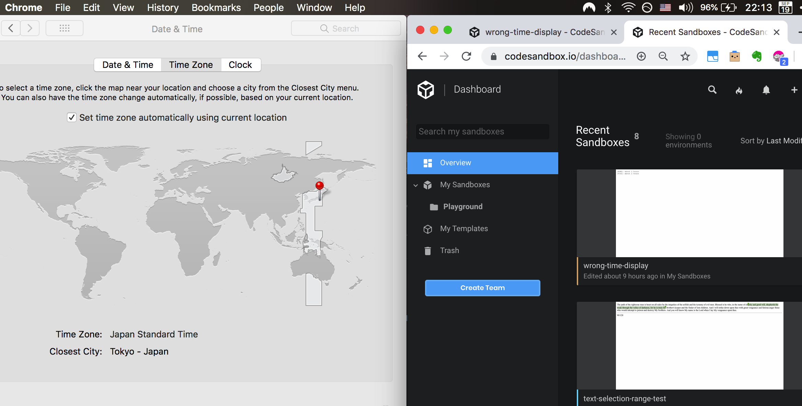Click System Preferences back arrow button
The height and width of the screenshot is (406, 802).
11,28
